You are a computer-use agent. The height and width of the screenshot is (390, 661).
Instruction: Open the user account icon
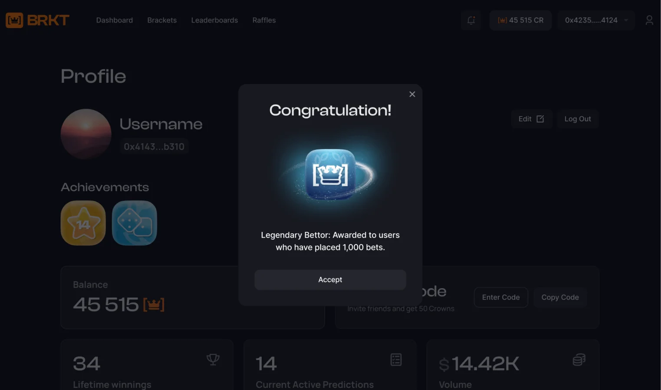point(649,20)
